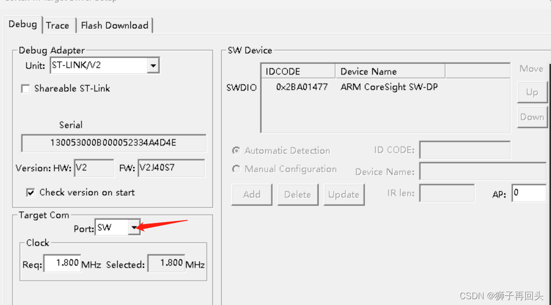Viewport: 551px width, 305px height.
Task: Click the Add button under SW Device
Action: pos(252,194)
